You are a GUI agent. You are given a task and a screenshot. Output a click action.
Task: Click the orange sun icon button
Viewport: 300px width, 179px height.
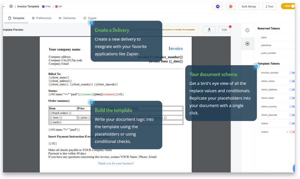tap(230, 6)
